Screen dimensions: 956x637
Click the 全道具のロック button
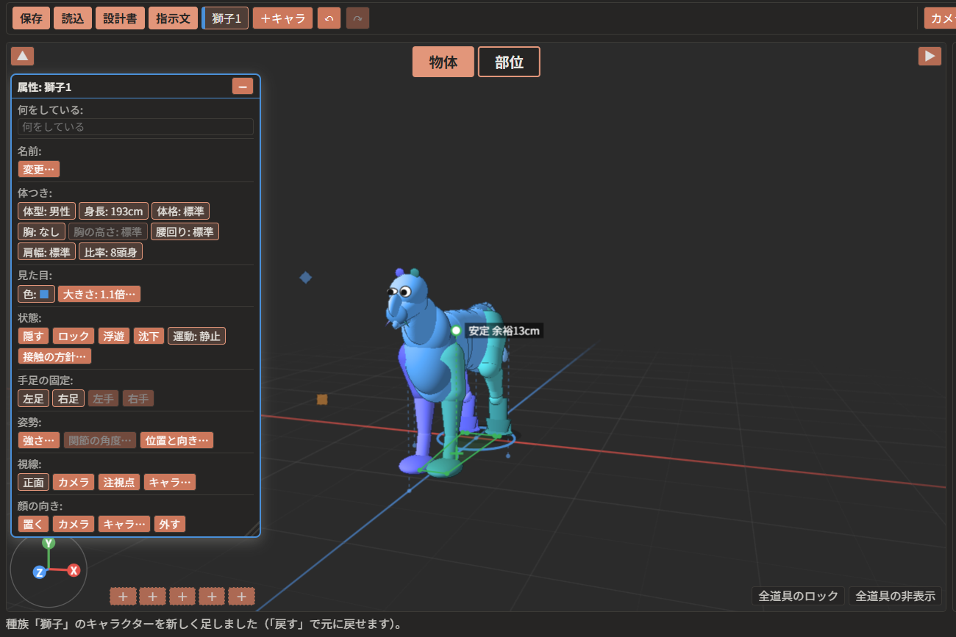coord(798,596)
